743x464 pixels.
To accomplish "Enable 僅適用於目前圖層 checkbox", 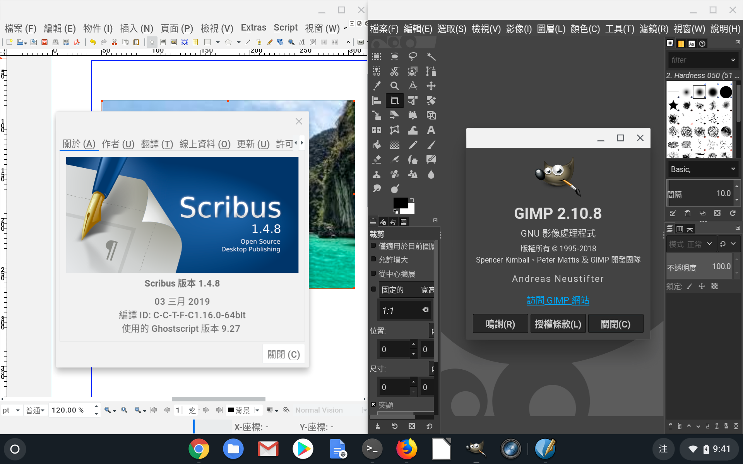I will pos(373,246).
